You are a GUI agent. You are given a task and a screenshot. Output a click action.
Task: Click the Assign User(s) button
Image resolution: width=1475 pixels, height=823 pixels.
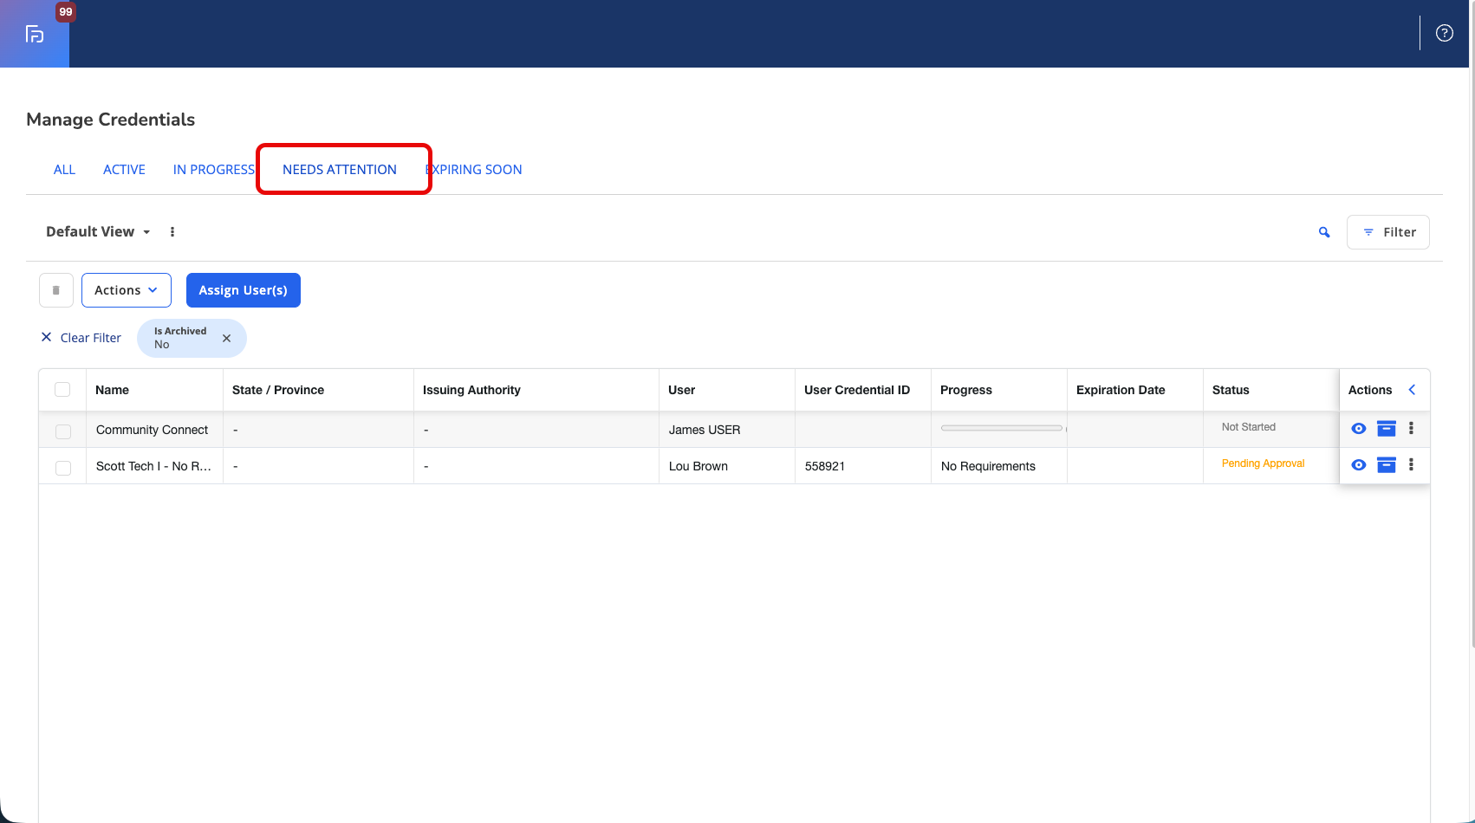244,290
